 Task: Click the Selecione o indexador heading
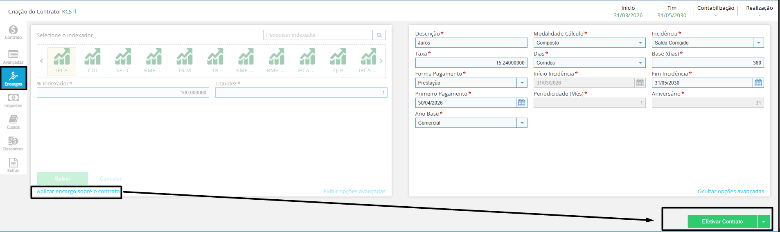(x=65, y=35)
